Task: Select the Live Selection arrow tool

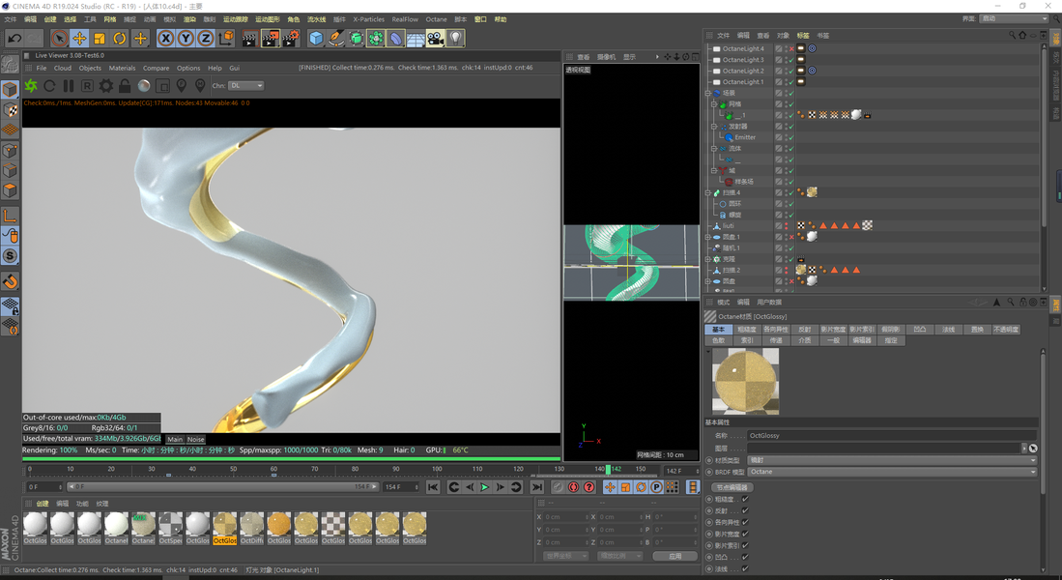Action: pyautogui.click(x=60, y=39)
